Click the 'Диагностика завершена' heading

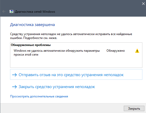tap(32, 25)
